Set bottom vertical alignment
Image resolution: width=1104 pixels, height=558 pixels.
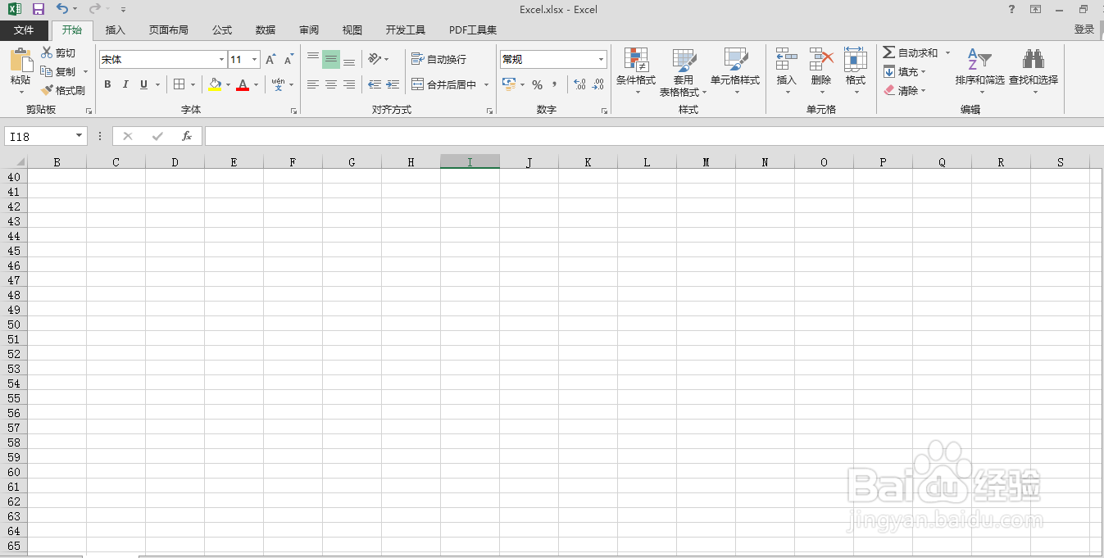349,60
